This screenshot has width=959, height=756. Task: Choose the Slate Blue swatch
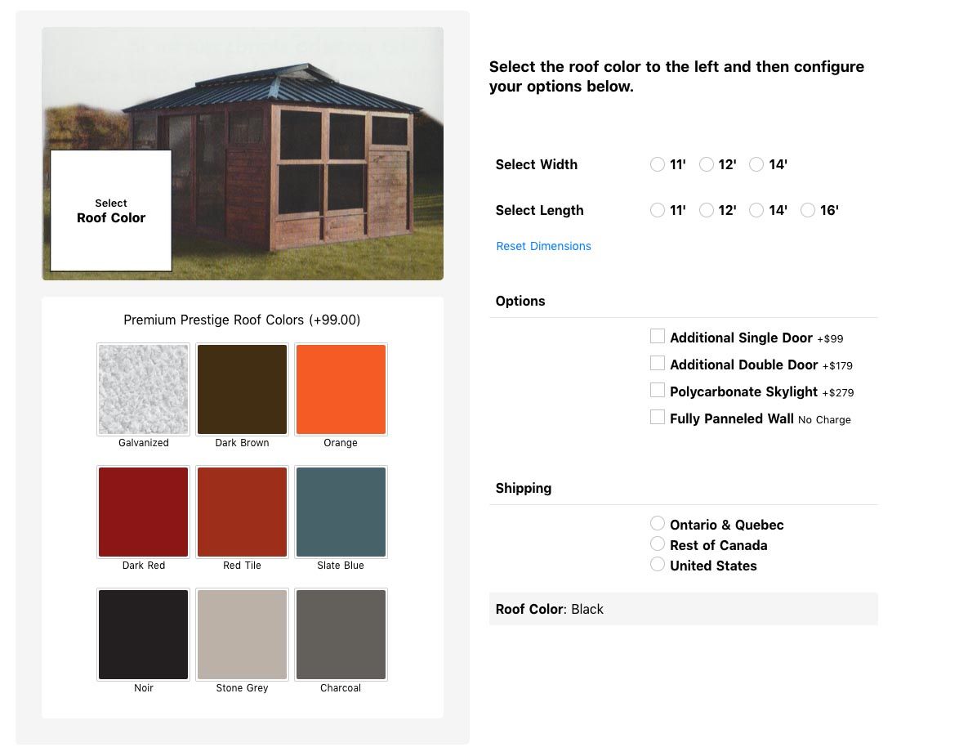coord(341,512)
